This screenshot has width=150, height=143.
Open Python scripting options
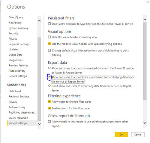18,28
